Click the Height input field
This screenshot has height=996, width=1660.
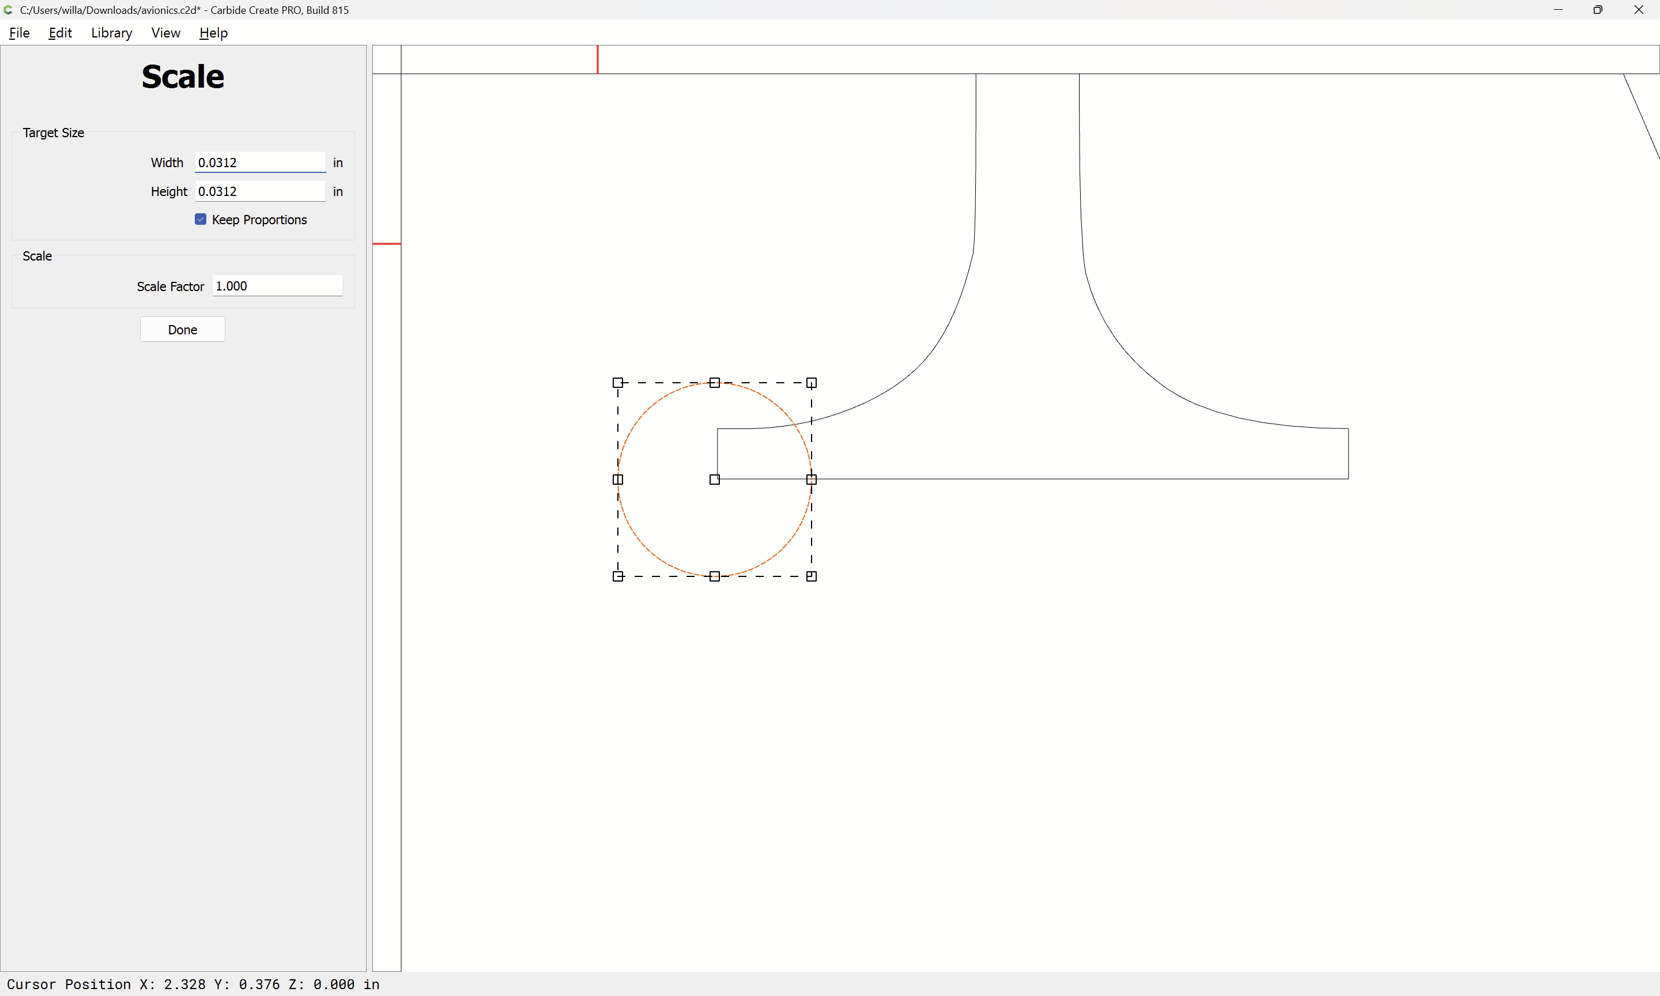(x=261, y=191)
